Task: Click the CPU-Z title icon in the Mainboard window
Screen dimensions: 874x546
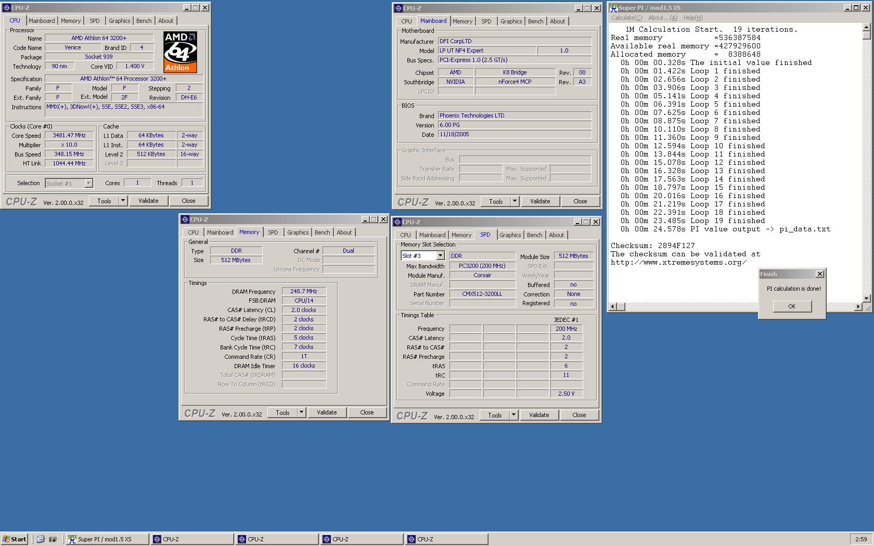Action: 399,8
